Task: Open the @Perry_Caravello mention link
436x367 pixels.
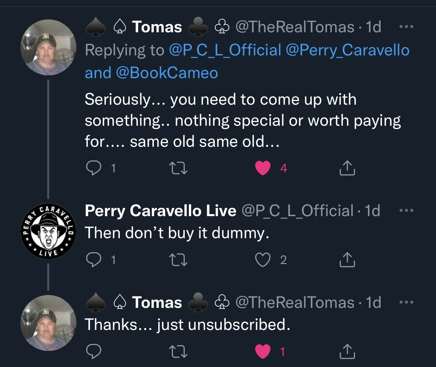Action: [348, 50]
